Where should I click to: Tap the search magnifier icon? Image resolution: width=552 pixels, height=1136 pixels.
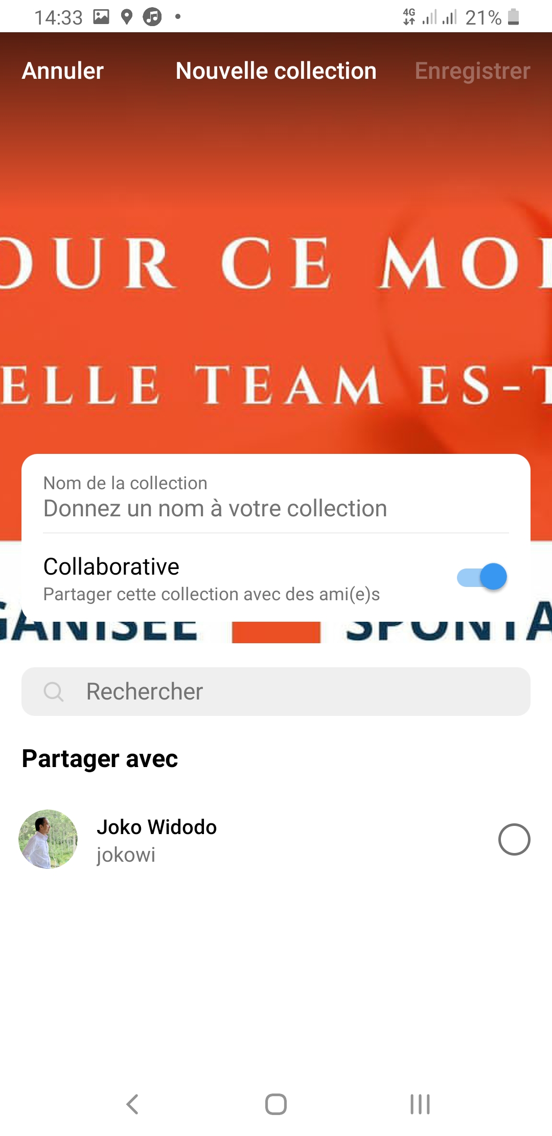pyautogui.click(x=53, y=691)
